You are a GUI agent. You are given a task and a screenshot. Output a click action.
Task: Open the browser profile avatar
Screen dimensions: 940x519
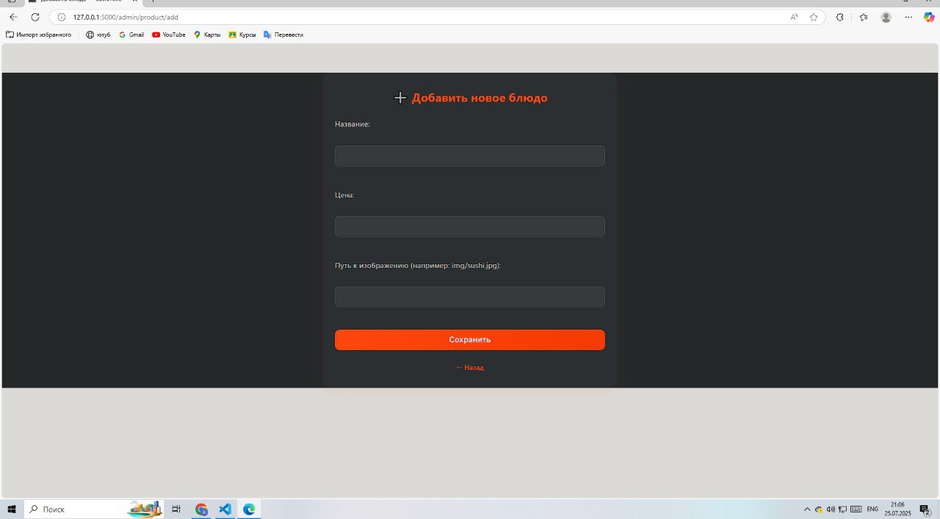[x=886, y=17]
